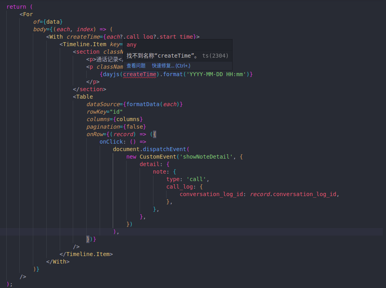386x288 pixels.
Task: Click the CustomEvent constructor name
Action: 158,157
